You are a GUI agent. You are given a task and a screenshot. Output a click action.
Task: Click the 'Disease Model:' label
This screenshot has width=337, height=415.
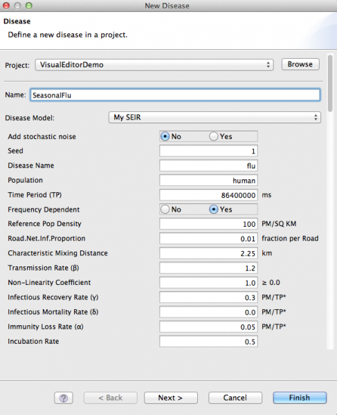pyautogui.click(x=30, y=118)
